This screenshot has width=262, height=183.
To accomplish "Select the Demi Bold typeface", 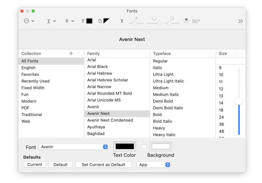I will coord(183,101).
